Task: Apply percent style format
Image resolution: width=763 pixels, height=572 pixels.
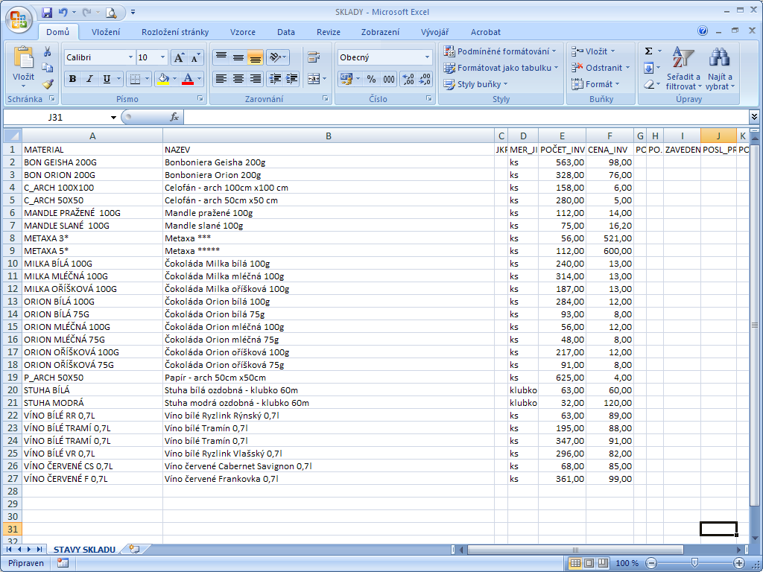Action: [x=371, y=79]
